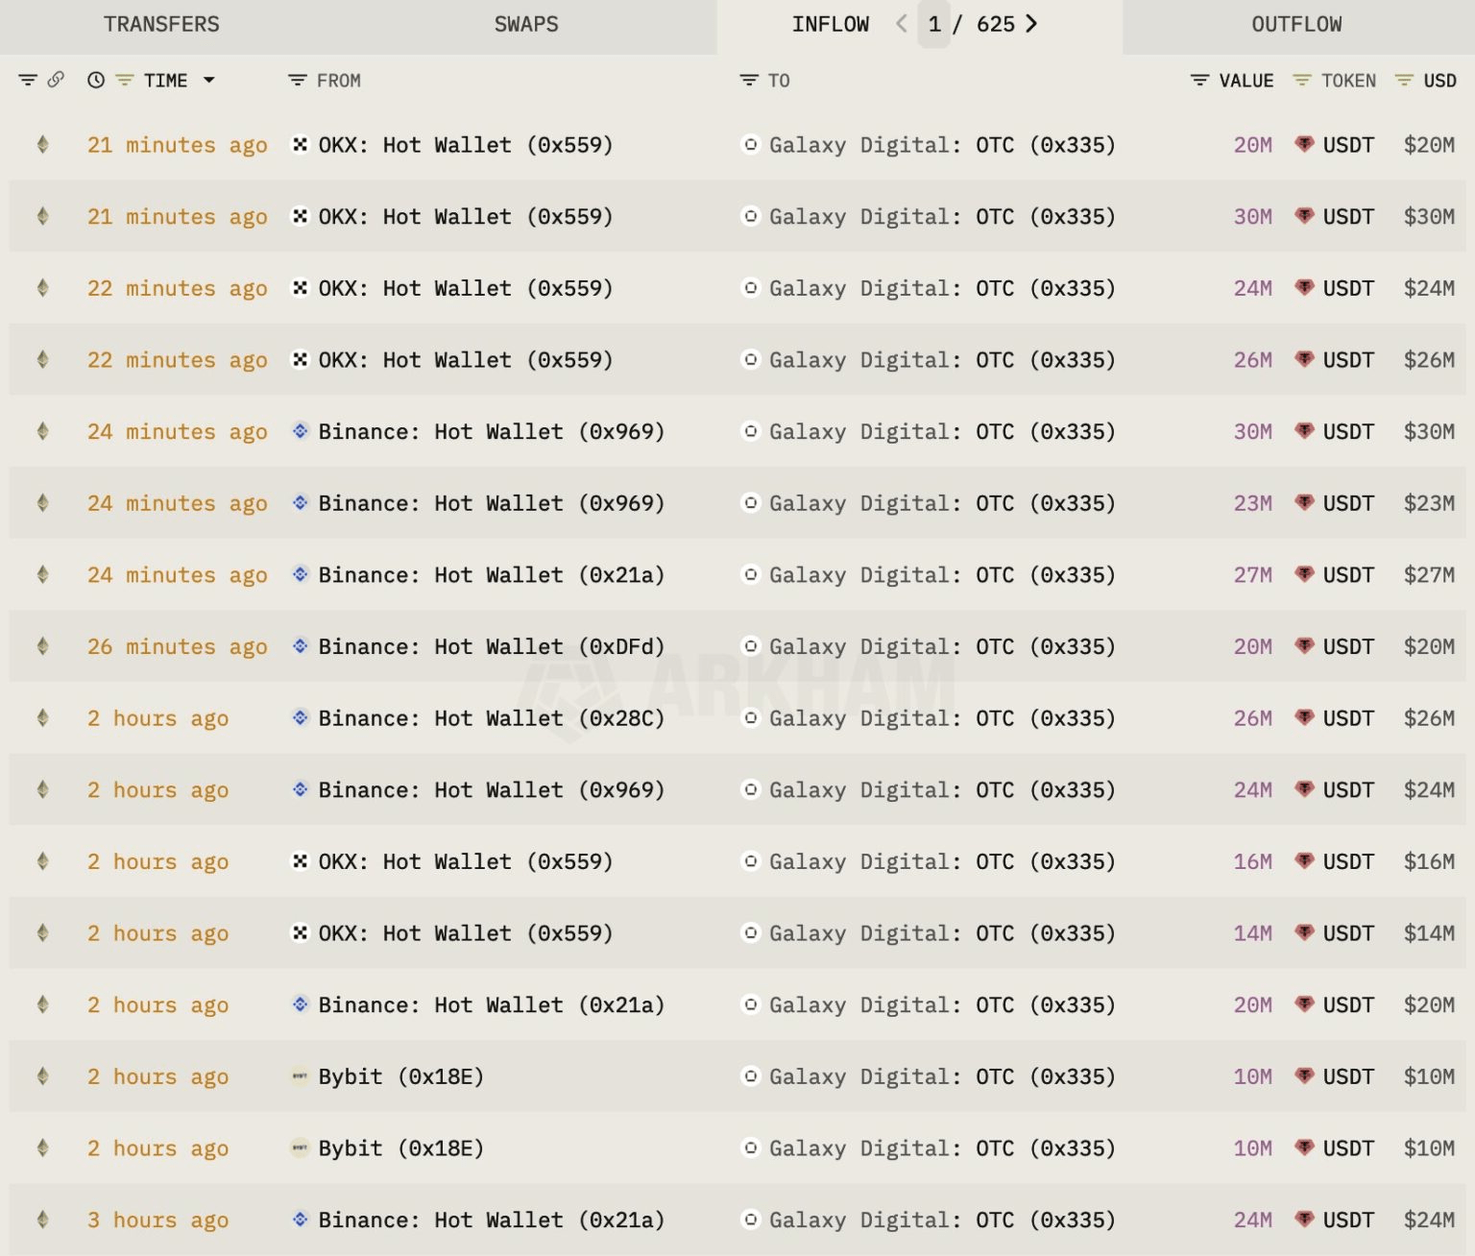Open the SWAPS tab
The height and width of the screenshot is (1256, 1475).
click(526, 25)
